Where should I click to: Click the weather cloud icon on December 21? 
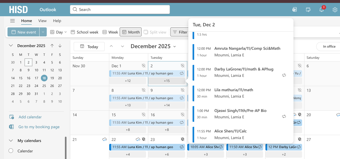[x=104, y=139]
